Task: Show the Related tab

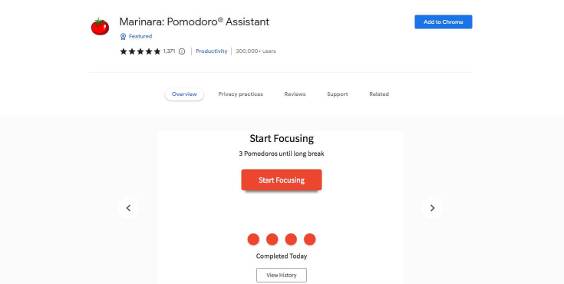Action: click(379, 94)
